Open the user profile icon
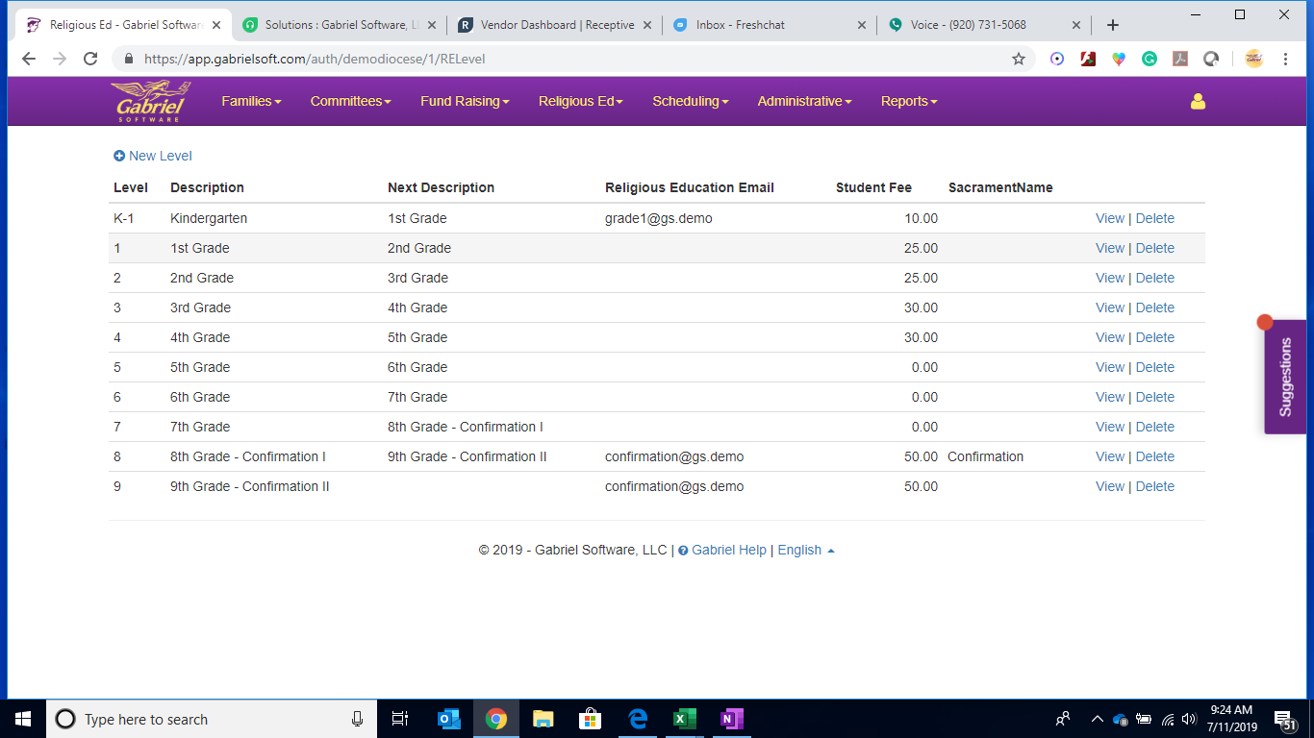Image resolution: width=1314 pixels, height=738 pixels. [1198, 101]
